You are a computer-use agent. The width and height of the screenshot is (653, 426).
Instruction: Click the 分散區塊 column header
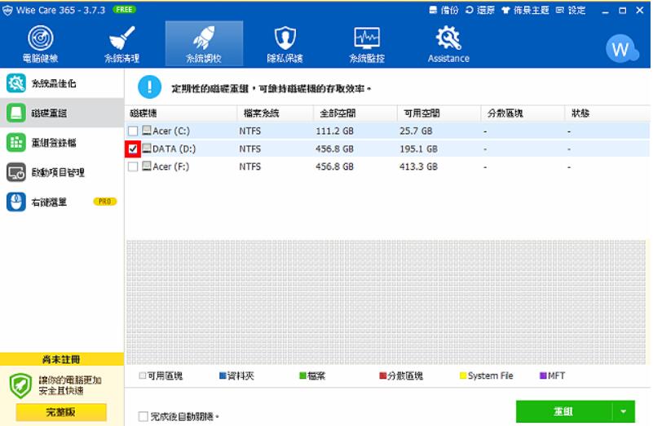tap(523, 113)
